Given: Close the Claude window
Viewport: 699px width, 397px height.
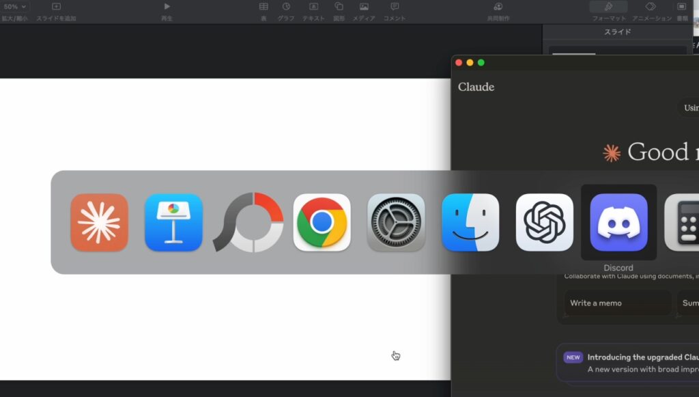Looking at the screenshot, I should click(459, 62).
